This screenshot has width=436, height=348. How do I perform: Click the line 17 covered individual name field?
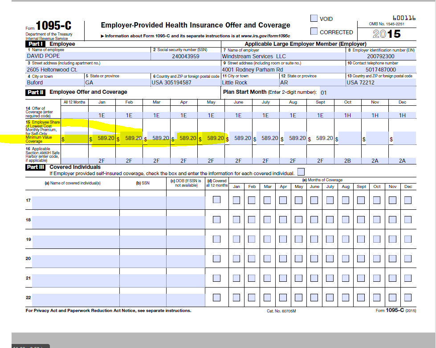point(75,202)
